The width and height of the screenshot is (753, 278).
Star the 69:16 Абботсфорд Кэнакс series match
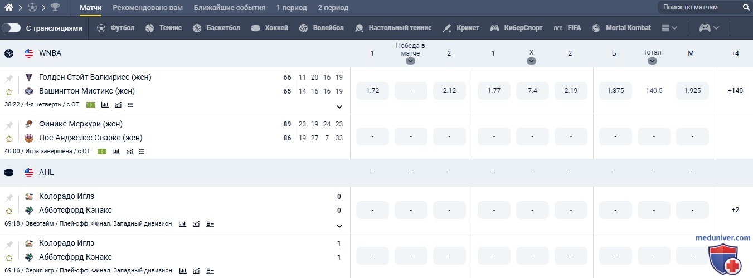tap(9, 258)
